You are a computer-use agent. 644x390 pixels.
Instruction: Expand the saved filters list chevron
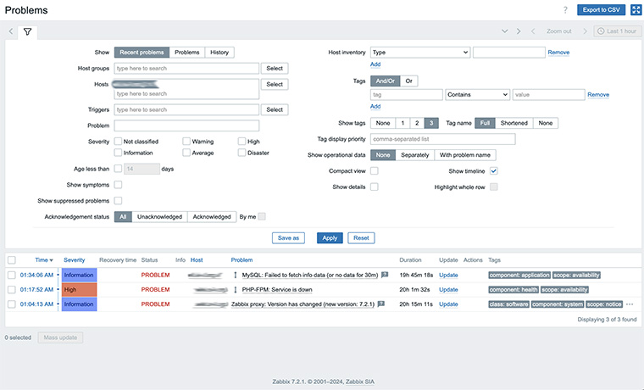click(x=505, y=31)
